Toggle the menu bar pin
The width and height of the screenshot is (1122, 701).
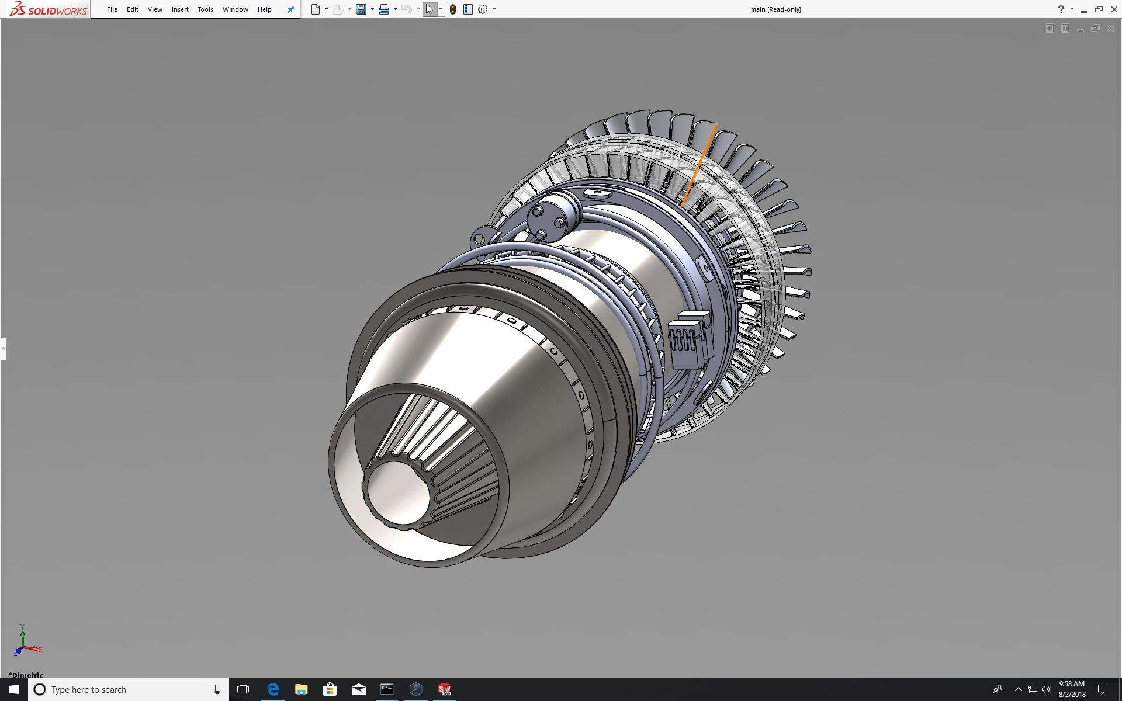[290, 9]
